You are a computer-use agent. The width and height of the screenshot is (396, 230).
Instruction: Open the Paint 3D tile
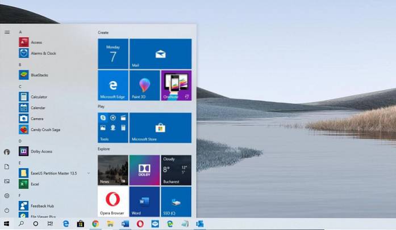pos(144,86)
